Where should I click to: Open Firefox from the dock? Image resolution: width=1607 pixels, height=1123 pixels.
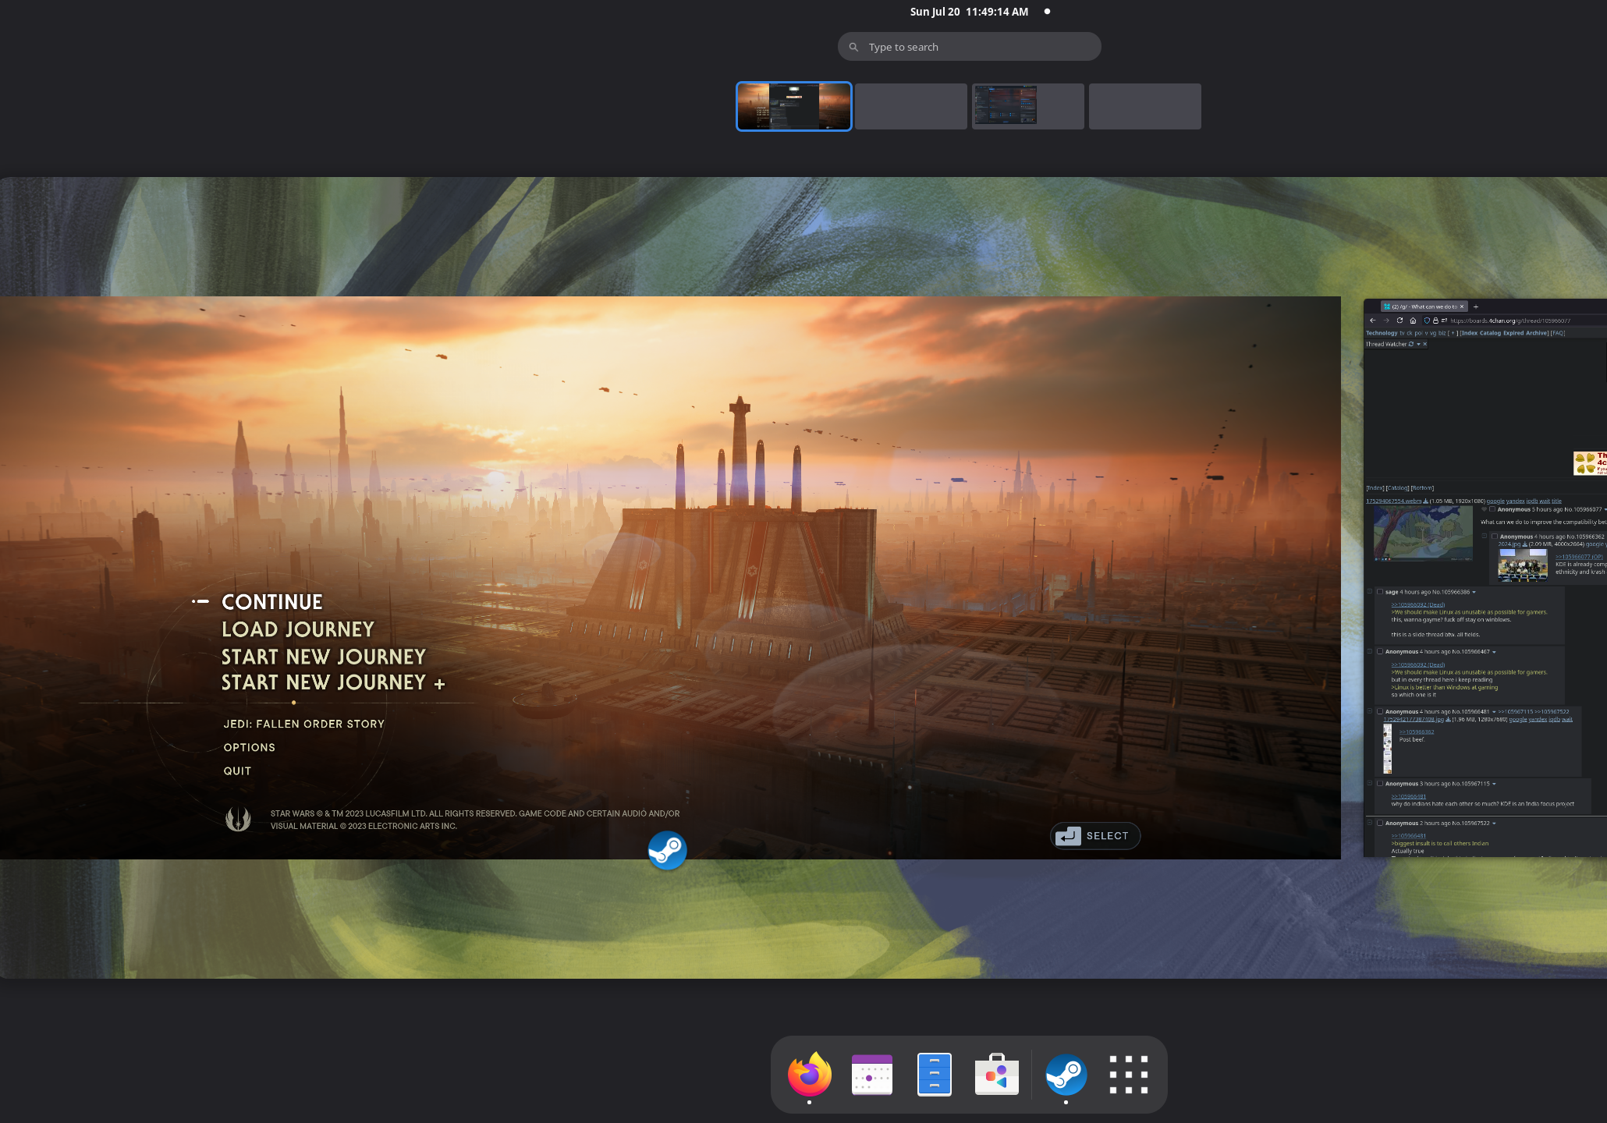tap(809, 1074)
